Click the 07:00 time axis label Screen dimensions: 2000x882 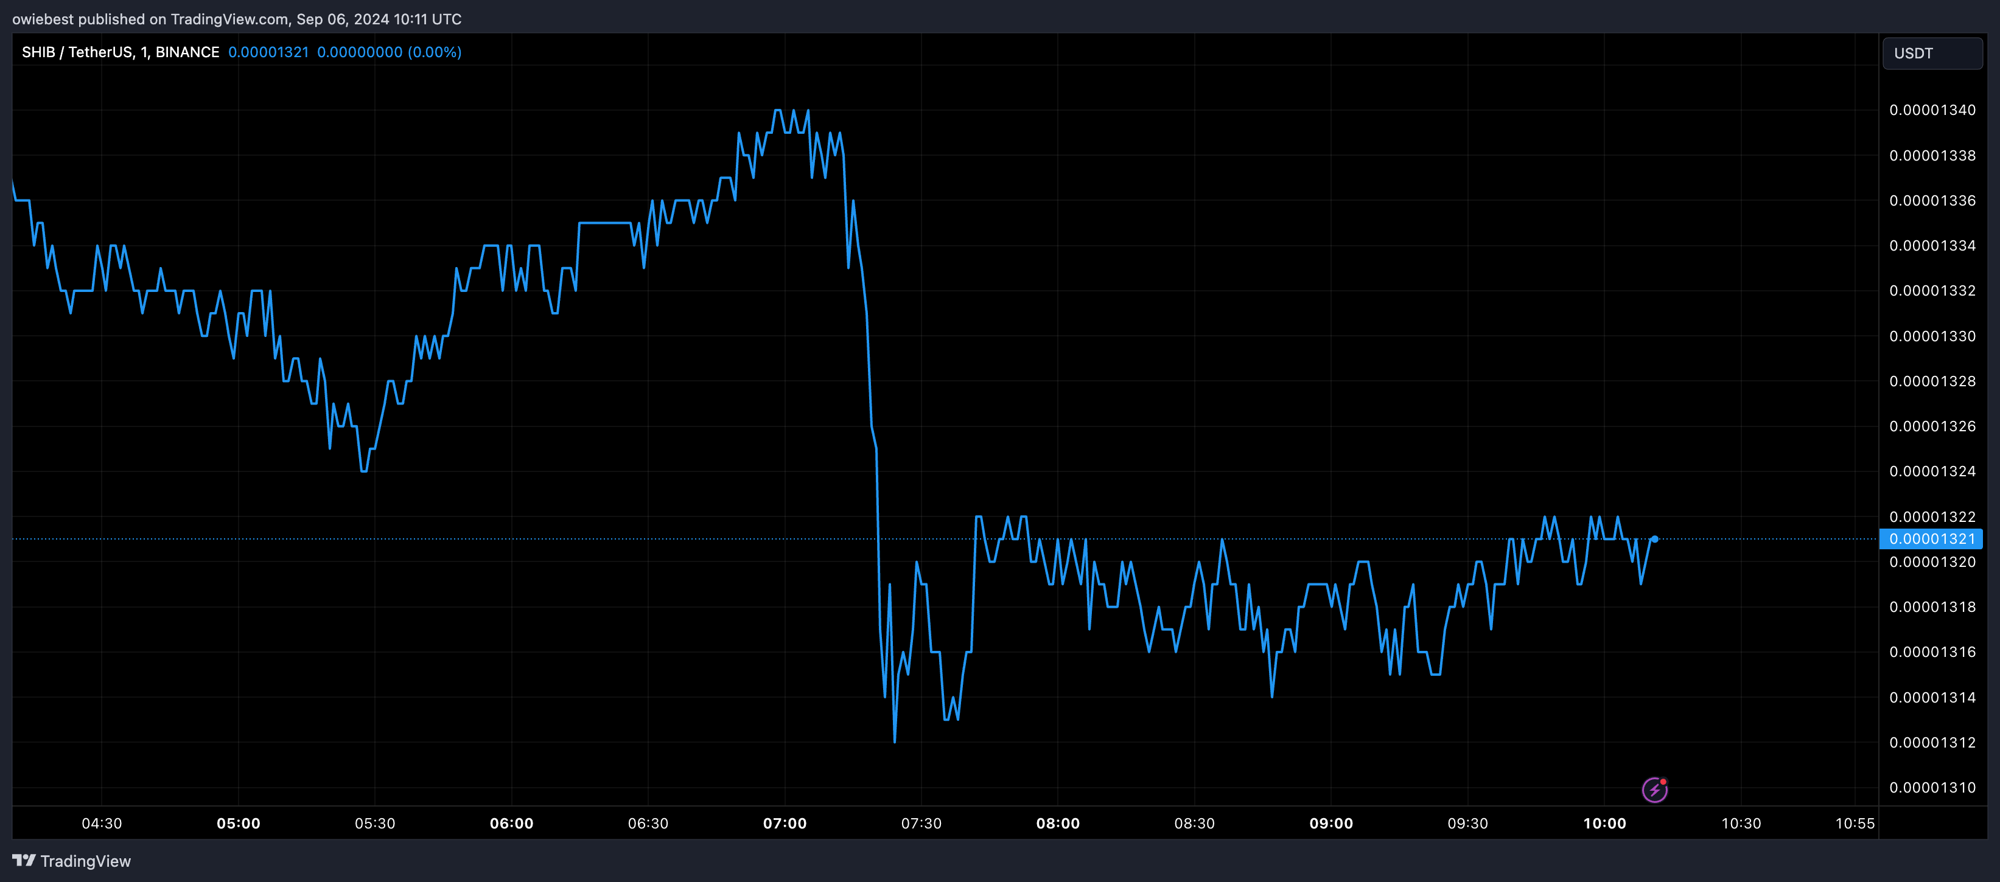click(784, 823)
